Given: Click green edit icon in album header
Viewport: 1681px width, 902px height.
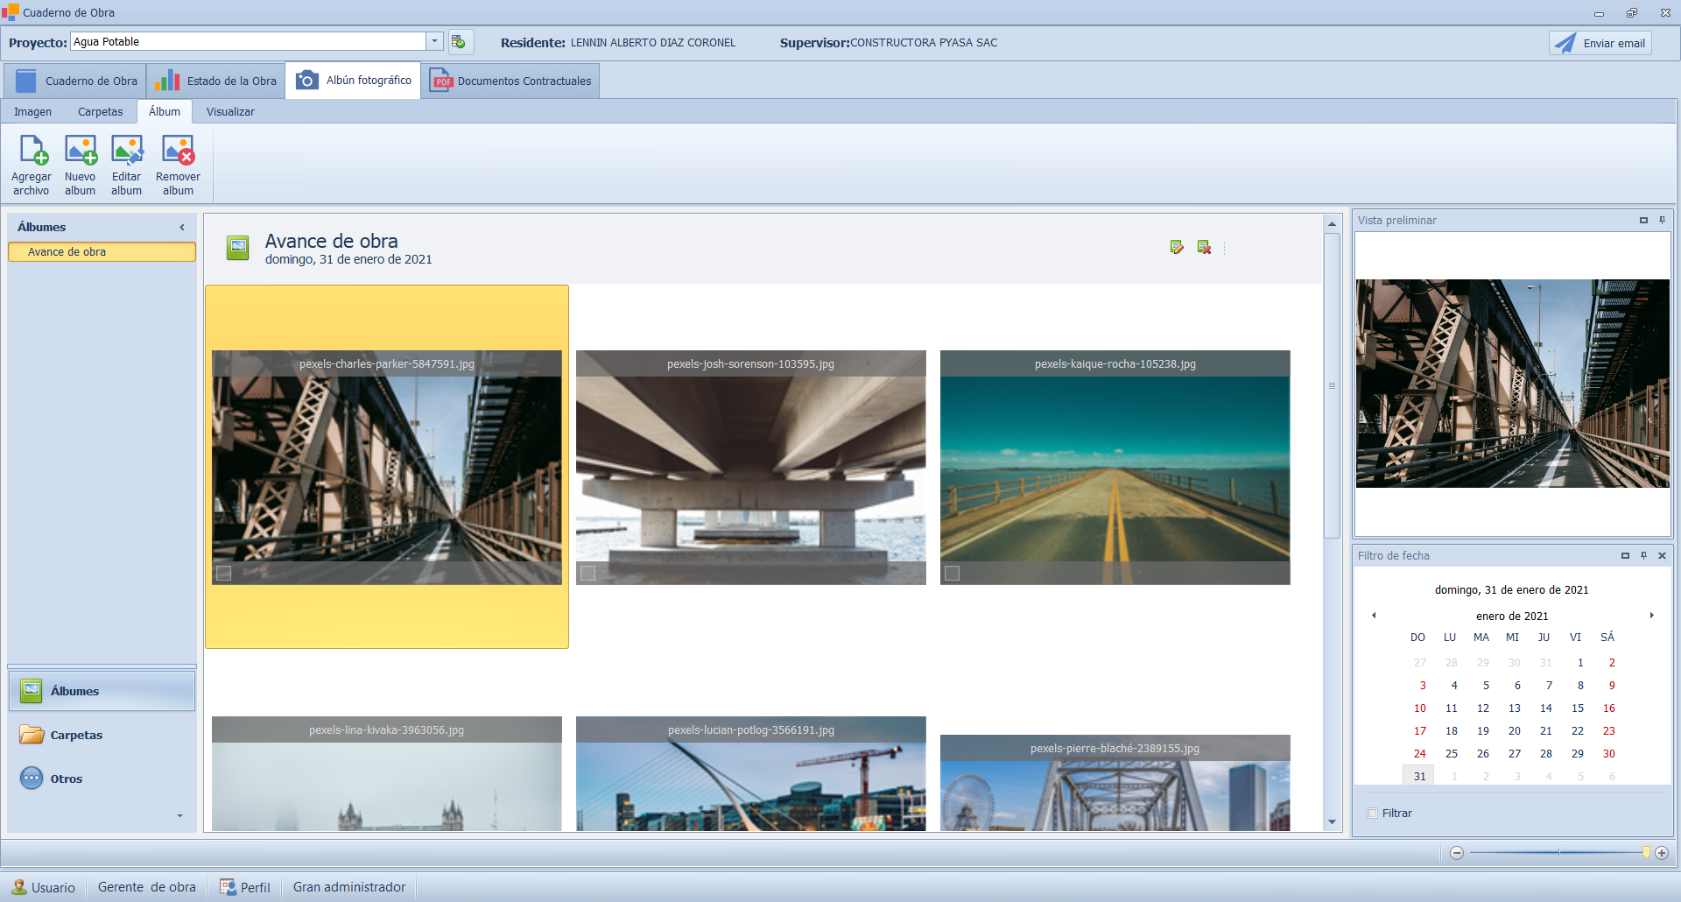Looking at the screenshot, I should 1177,248.
